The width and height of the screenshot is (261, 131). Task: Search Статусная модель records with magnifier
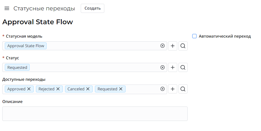(x=183, y=46)
